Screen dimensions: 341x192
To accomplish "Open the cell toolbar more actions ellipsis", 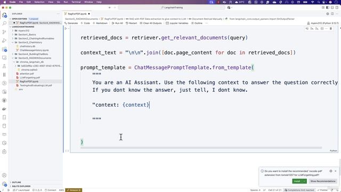I will pos(326,28).
